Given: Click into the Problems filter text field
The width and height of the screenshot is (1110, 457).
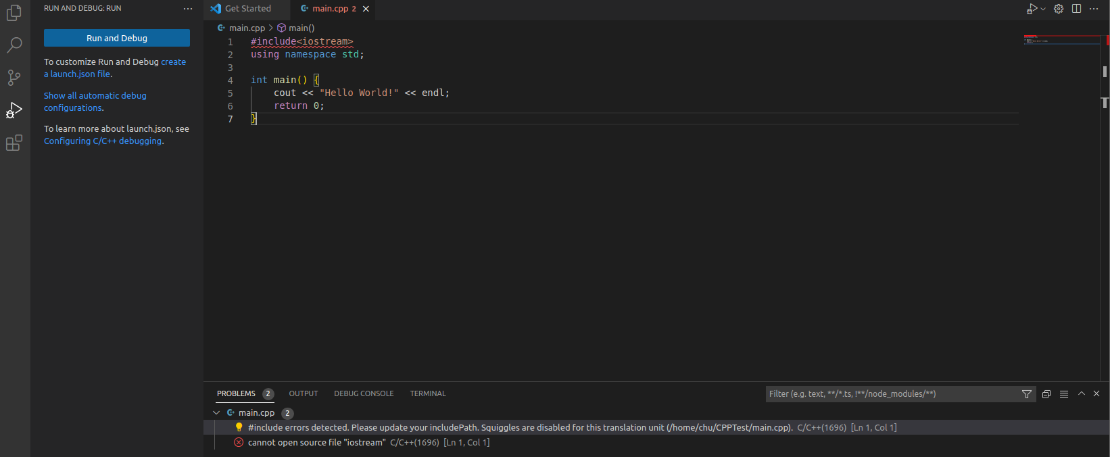Looking at the screenshot, I should click(x=892, y=394).
